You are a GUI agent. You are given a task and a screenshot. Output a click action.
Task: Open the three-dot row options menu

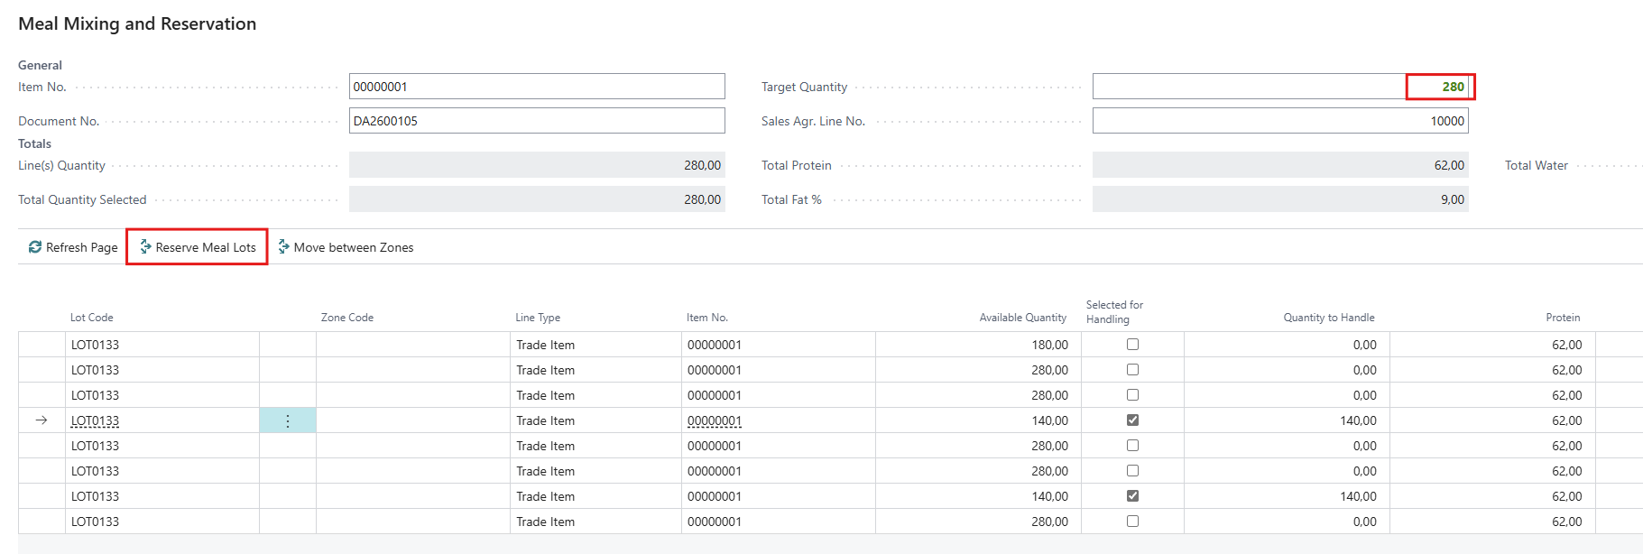(288, 420)
